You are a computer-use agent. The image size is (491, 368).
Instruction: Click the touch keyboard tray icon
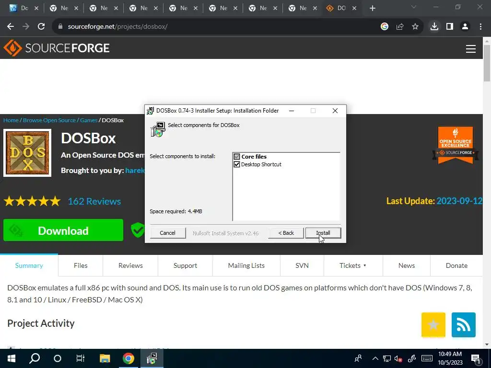[x=427, y=358]
